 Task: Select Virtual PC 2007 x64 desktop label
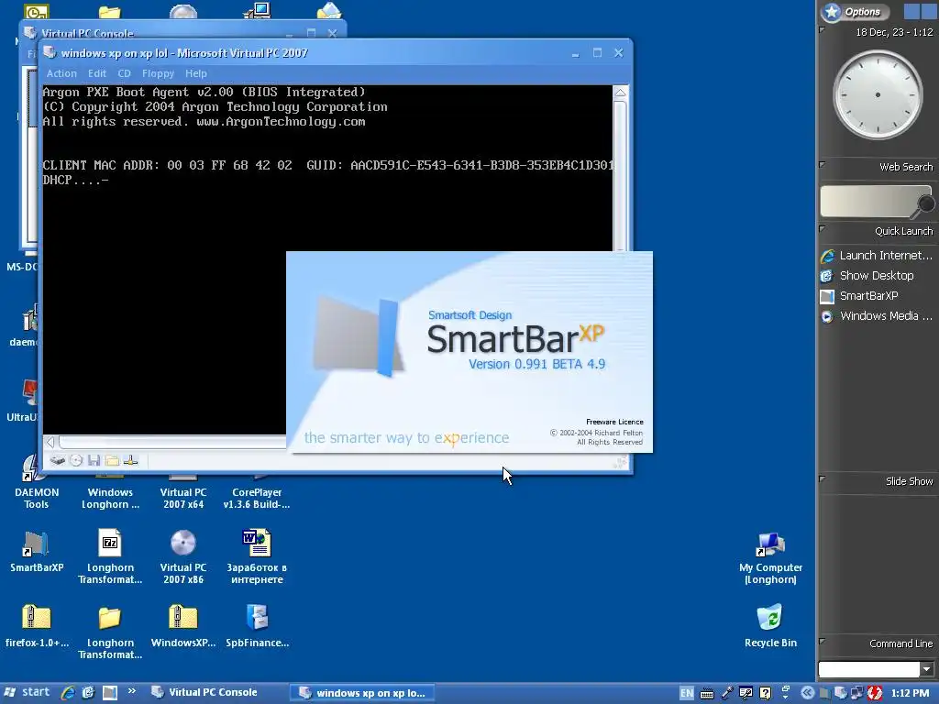(183, 498)
